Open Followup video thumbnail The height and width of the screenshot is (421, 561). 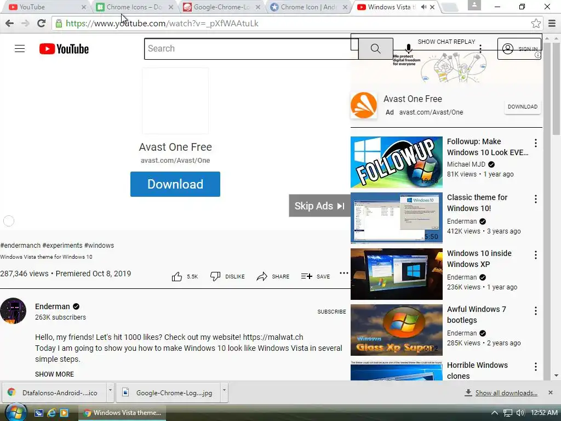(397, 162)
